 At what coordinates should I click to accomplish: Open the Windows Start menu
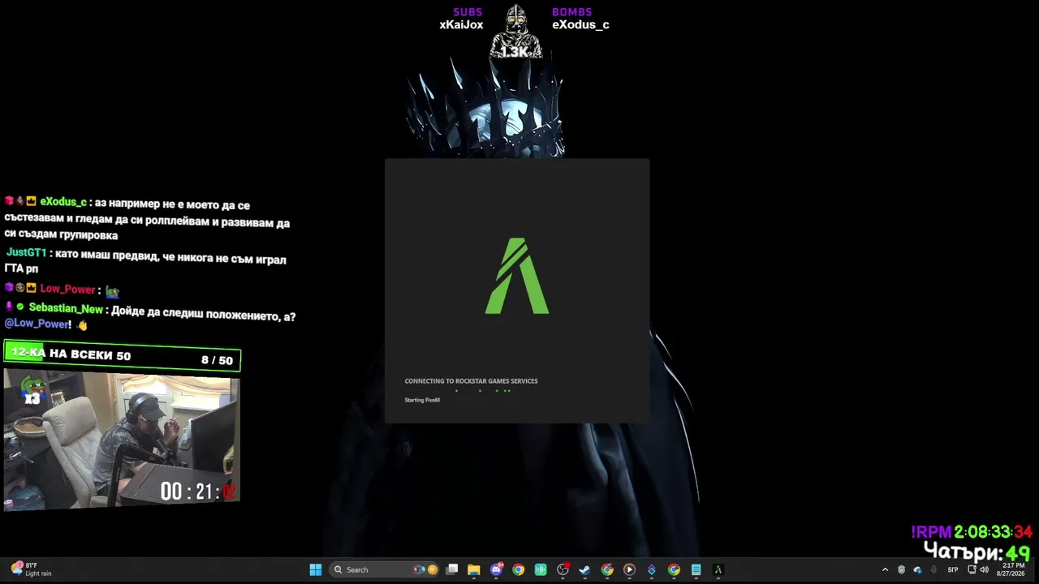tap(316, 569)
